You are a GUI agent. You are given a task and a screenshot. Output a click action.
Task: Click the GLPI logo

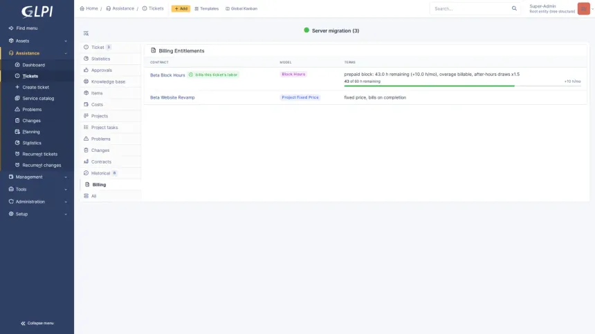[37, 12]
